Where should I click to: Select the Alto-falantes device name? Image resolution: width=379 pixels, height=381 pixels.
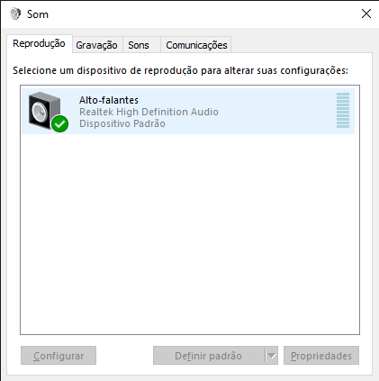[x=109, y=100]
